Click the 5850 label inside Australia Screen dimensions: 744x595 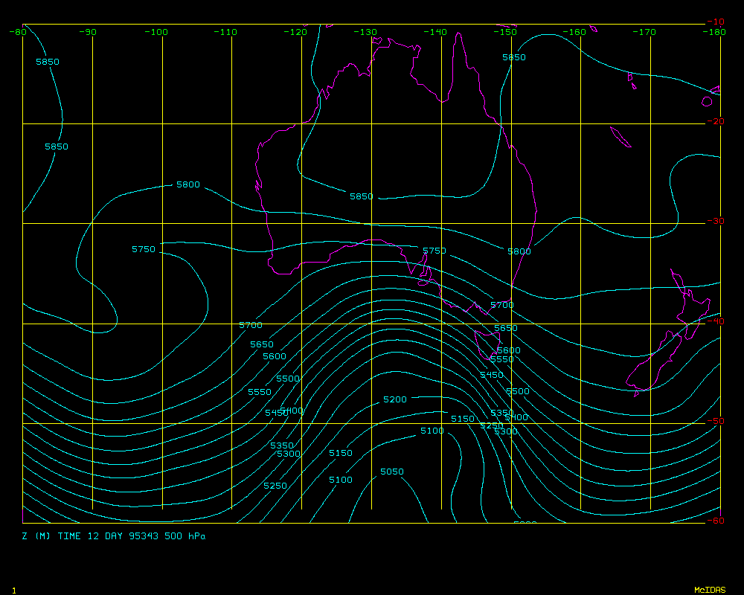coord(362,196)
